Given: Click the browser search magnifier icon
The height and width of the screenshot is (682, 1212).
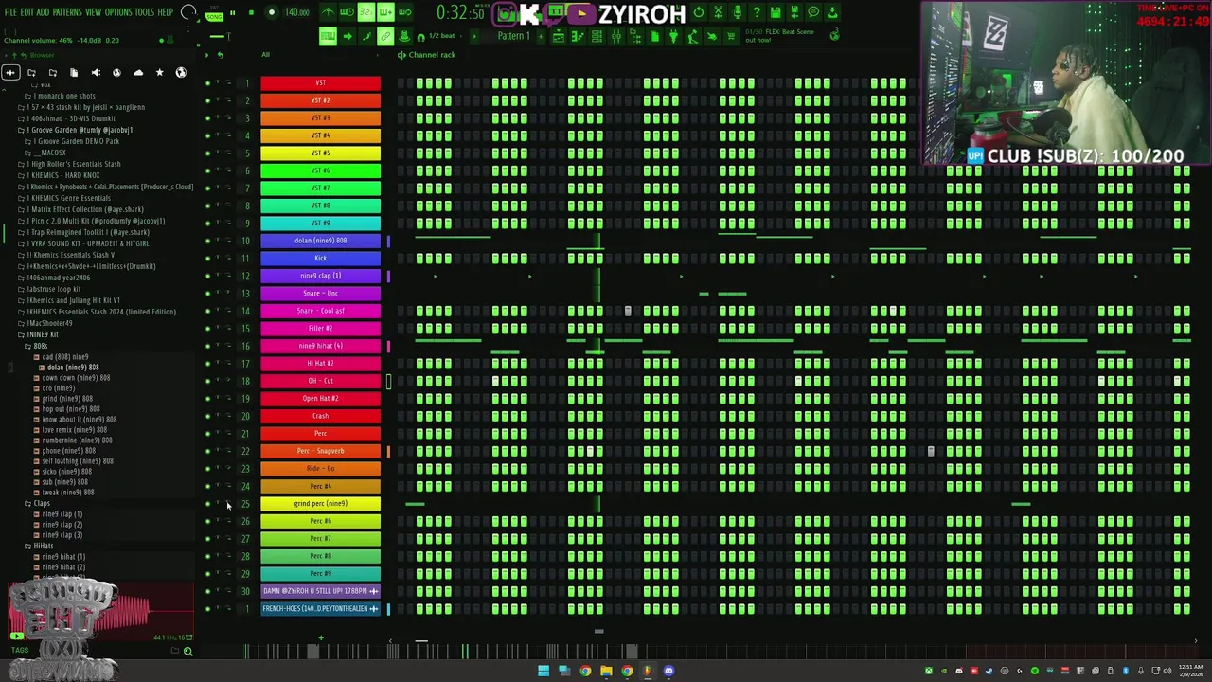Looking at the screenshot, I should pos(187,651).
